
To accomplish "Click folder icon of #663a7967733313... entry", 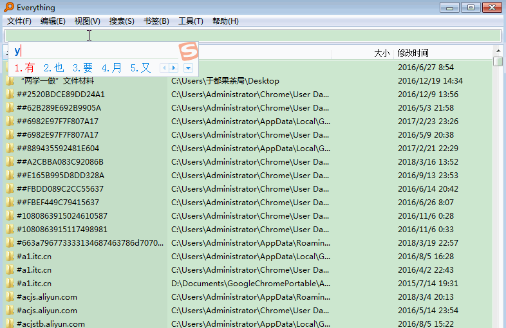I will pyautogui.click(x=10, y=243).
